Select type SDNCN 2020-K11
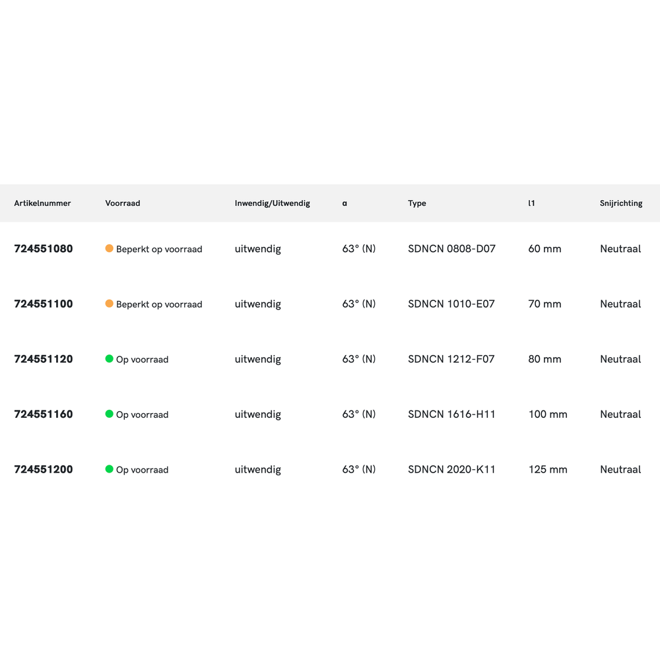Viewport: 660px width, 660px height. (451, 469)
